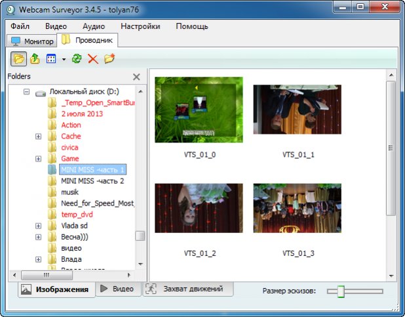Select the MINI MISS -часть 1 folder

click(x=92, y=170)
